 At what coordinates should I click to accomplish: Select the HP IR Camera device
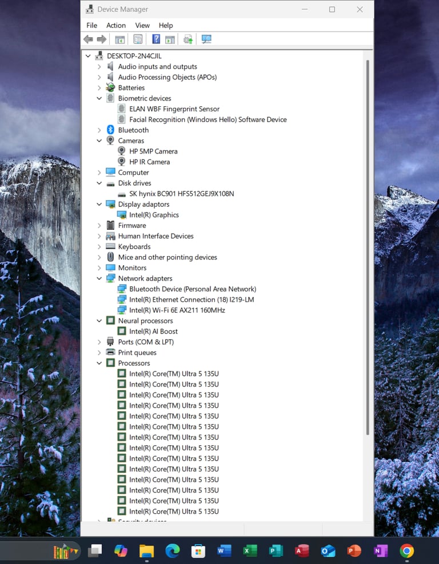149,162
